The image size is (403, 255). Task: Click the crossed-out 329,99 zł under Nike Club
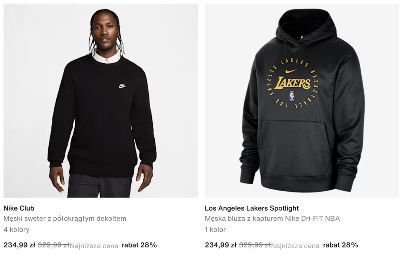pyautogui.click(x=54, y=245)
